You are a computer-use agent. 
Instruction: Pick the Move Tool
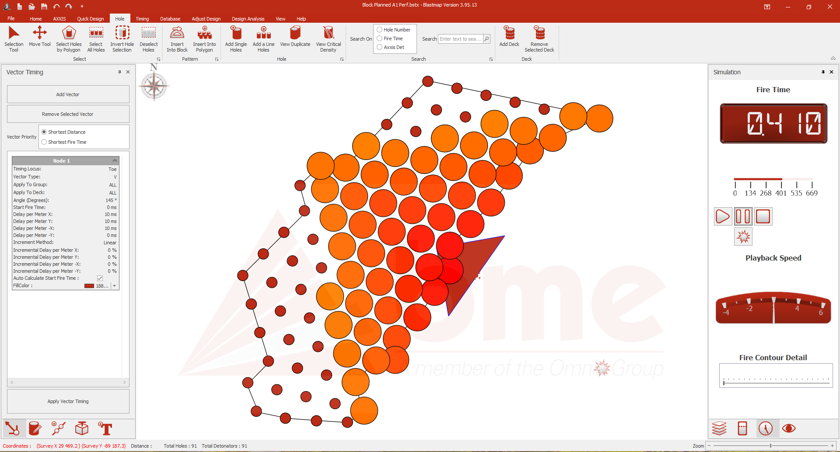[39, 36]
